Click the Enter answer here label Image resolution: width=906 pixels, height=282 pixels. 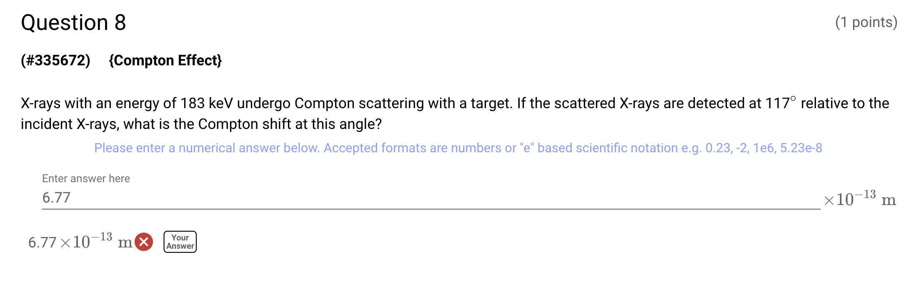pos(85,178)
